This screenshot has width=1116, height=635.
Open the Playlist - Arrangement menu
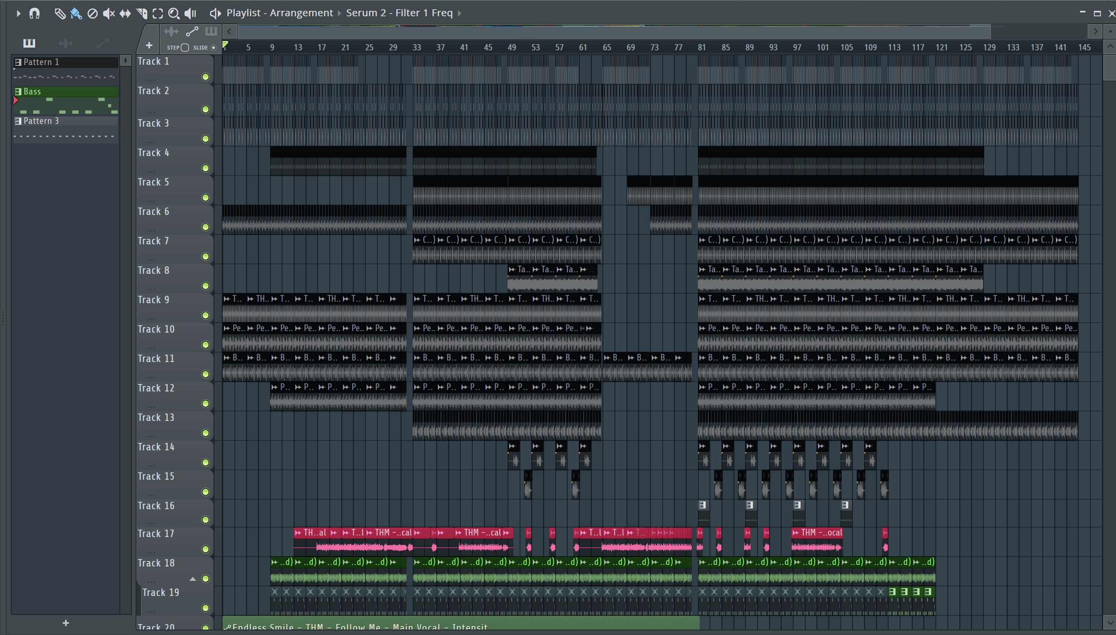click(x=279, y=13)
